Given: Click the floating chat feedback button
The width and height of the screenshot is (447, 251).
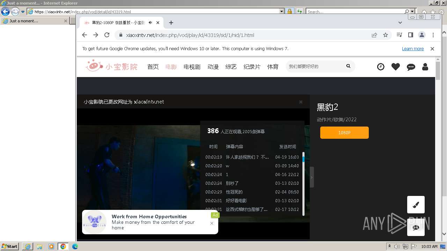Looking at the screenshot, I should click(x=416, y=227).
